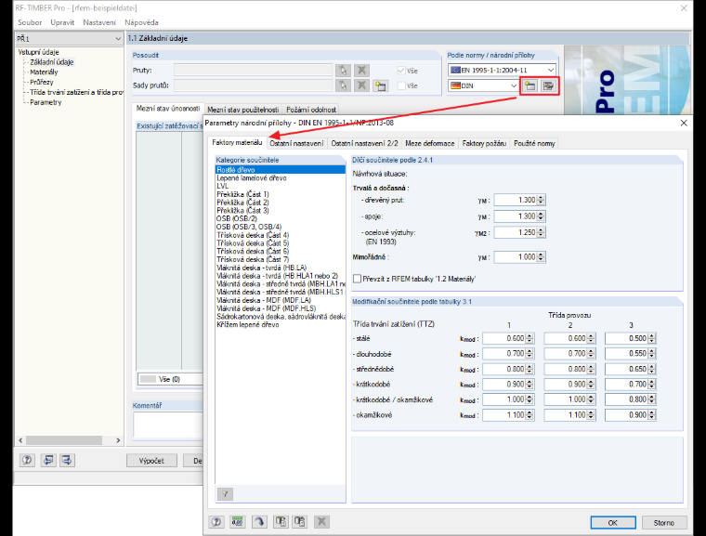The width and height of the screenshot is (706, 536).
Task: Switch to Ostatní nastavení 2/2 tab
Action: pyautogui.click(x=364, y=143)
